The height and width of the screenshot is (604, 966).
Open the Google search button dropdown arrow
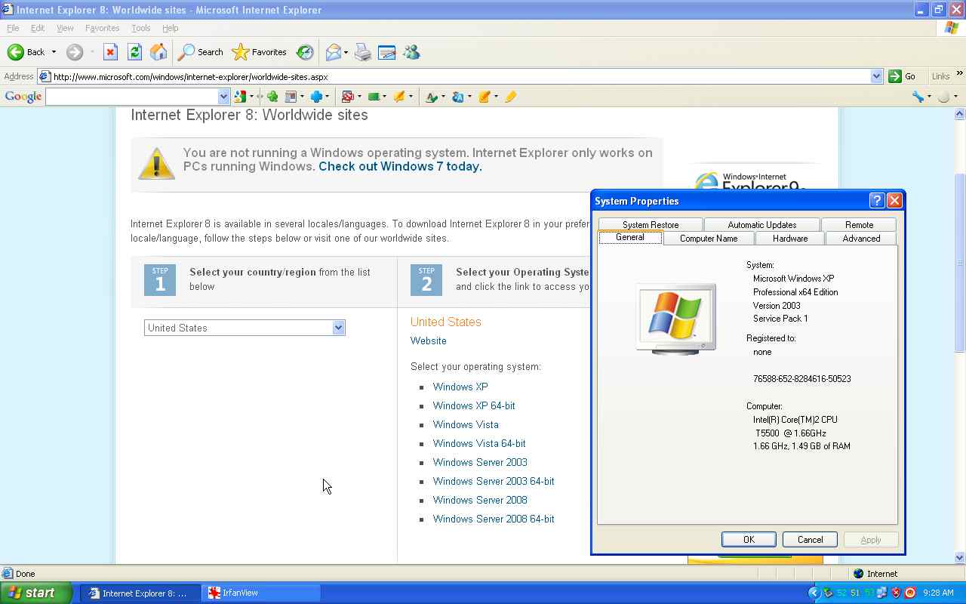251,97
